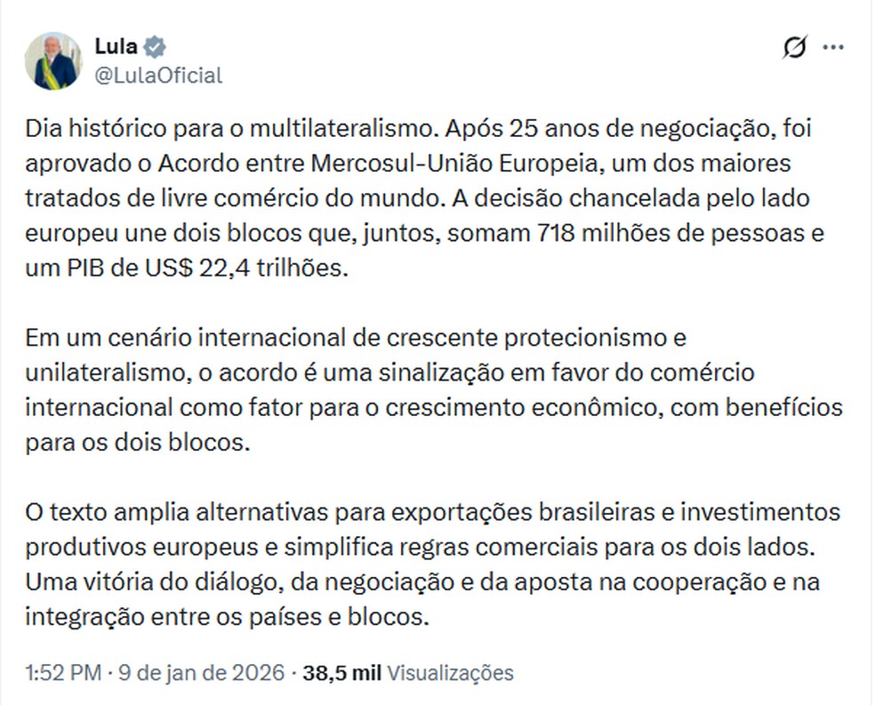The image size is (875, 705).
Task: Open Lula's profile via the display name
Action: click(116, 46)
